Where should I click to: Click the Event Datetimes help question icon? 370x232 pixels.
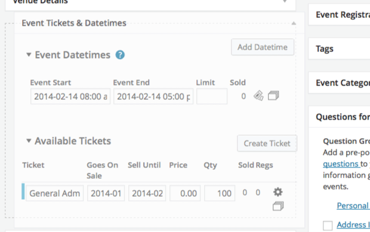[120, 55]
